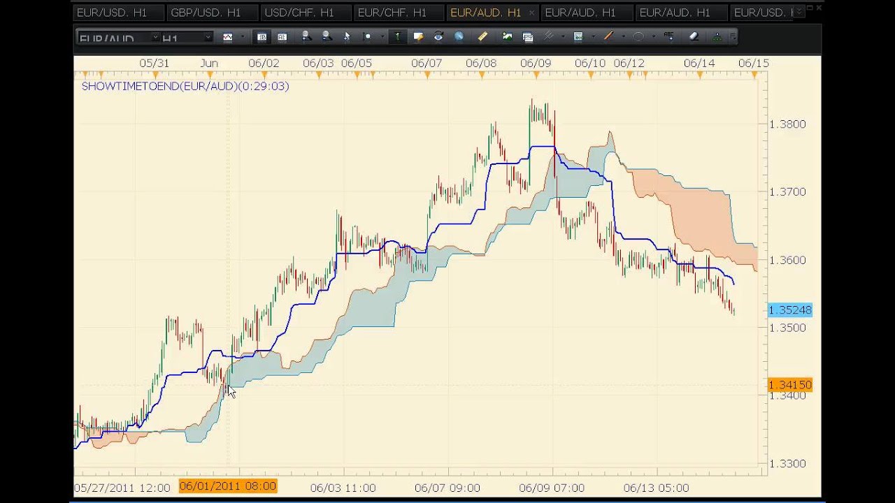Click the 1.3800 price axis value
895x503 pixels.
coord(787,124)
